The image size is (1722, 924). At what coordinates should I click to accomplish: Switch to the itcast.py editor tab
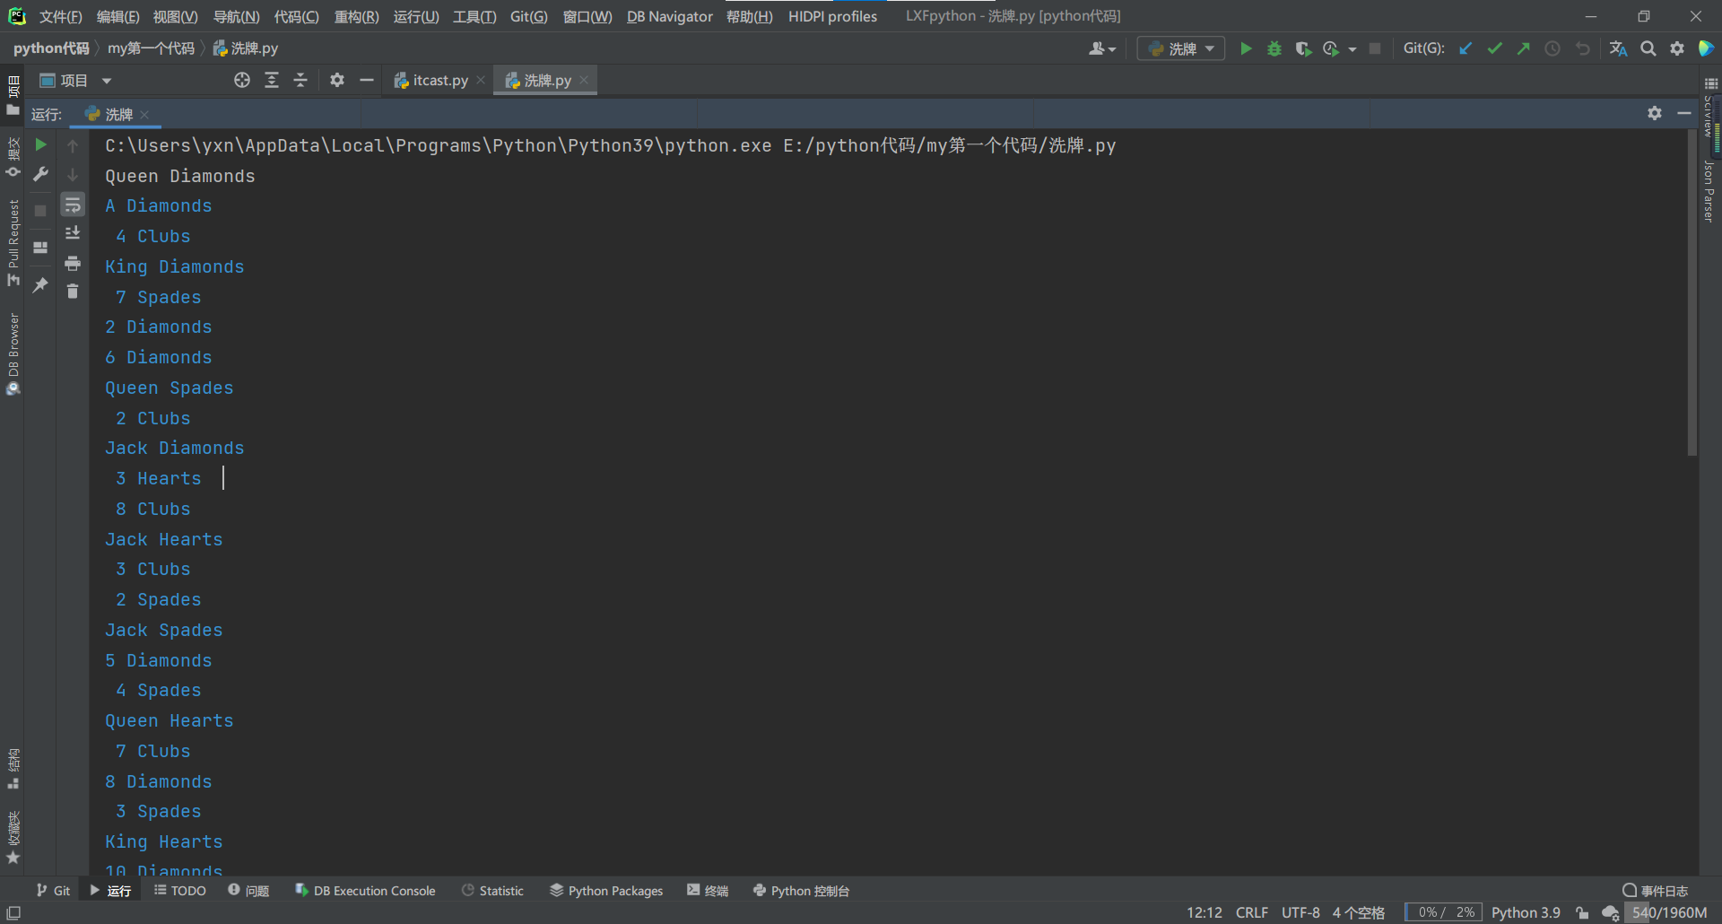(x=439, y=81)
